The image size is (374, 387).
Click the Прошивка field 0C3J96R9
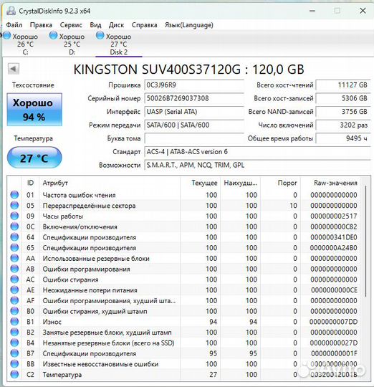tap(194, 85)
